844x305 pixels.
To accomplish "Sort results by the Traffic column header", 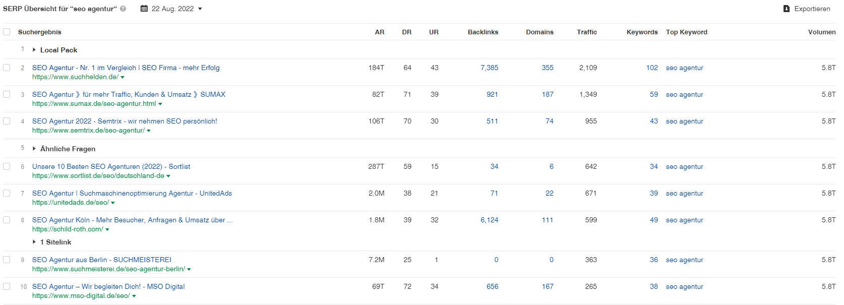I will pyautogui.click(x=587, y=32).
